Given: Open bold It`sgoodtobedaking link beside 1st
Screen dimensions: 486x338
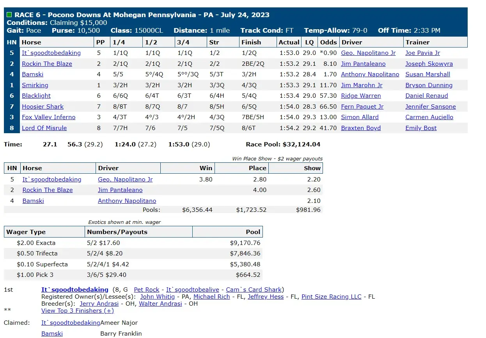Looking at the screenshot, I should [x=75, y=290].
